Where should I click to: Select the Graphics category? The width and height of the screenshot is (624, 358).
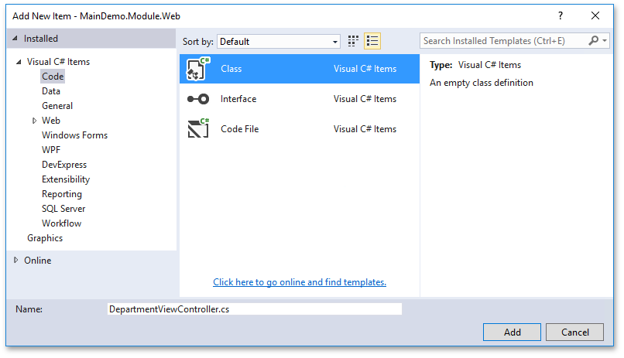click(45, 238)
